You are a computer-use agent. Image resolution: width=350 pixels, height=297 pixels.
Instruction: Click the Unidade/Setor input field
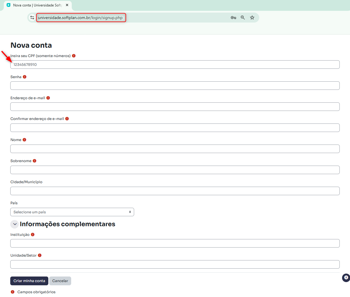point(175,265)
